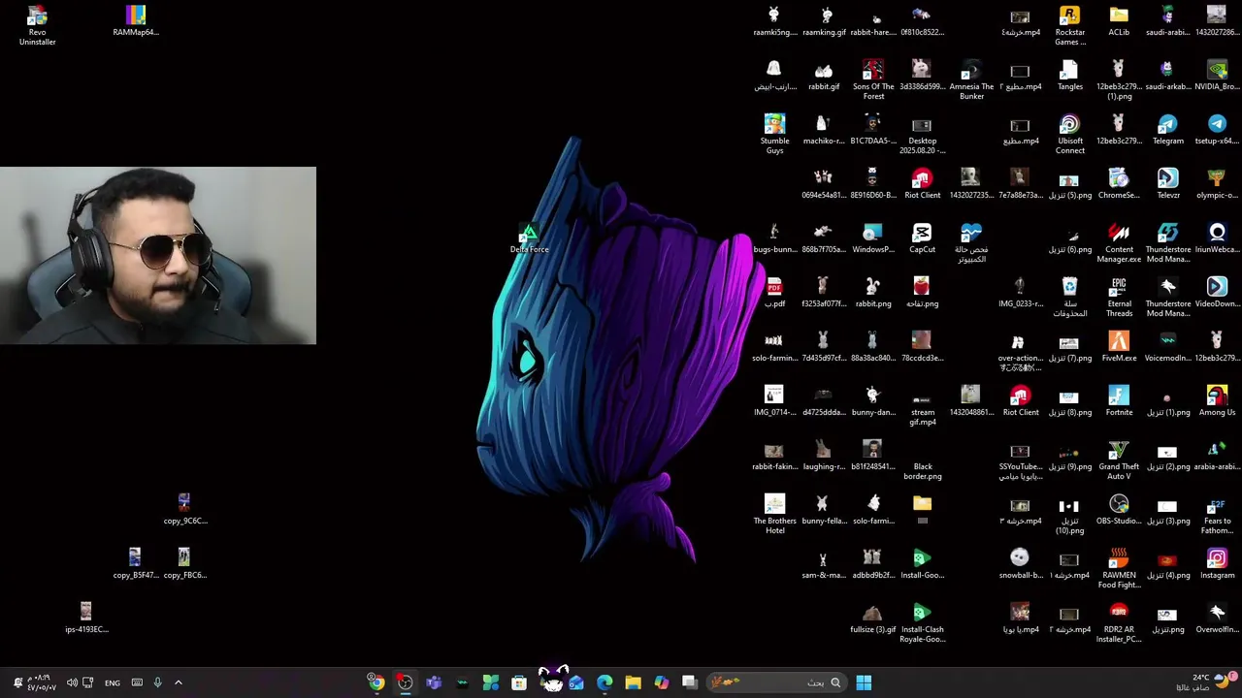Screen dimensions: 1242x698
Task: Select the Content Manager.exe icon
Action: pyautogui.click(x=1119, y=242)
